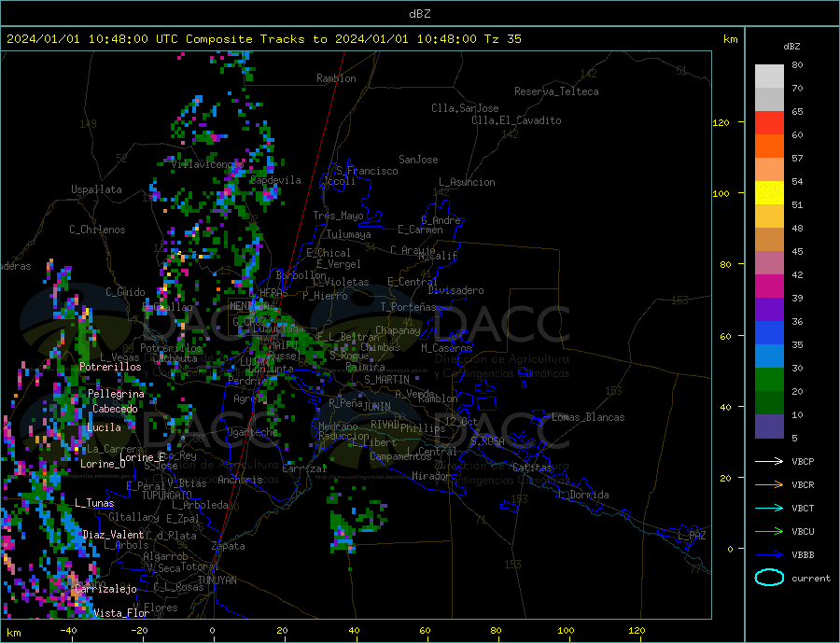Click the Tres_Mayo label
This screenshot has width=840, height=643.
tap(338, 216)
